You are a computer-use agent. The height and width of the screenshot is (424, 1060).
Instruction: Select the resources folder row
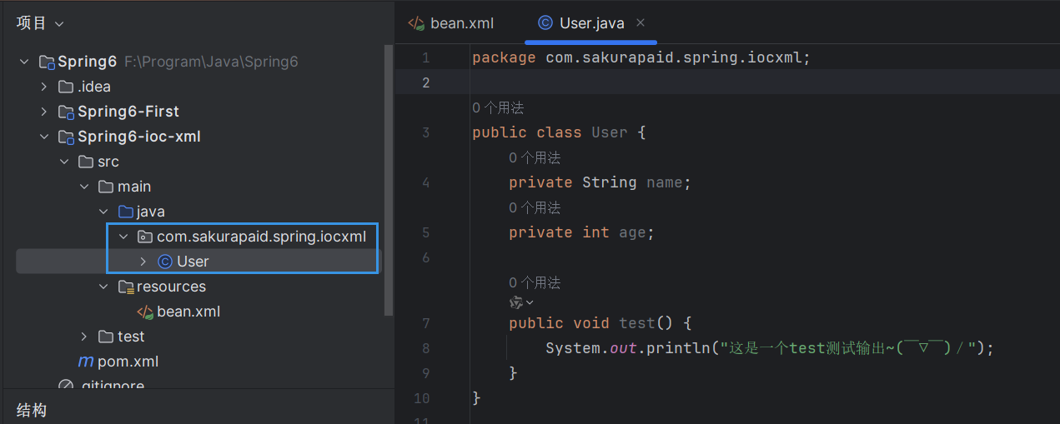point(171,287)
